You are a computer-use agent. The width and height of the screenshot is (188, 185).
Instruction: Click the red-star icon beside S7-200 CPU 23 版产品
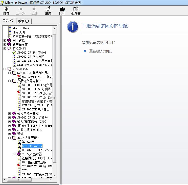(x=19, y=93)
